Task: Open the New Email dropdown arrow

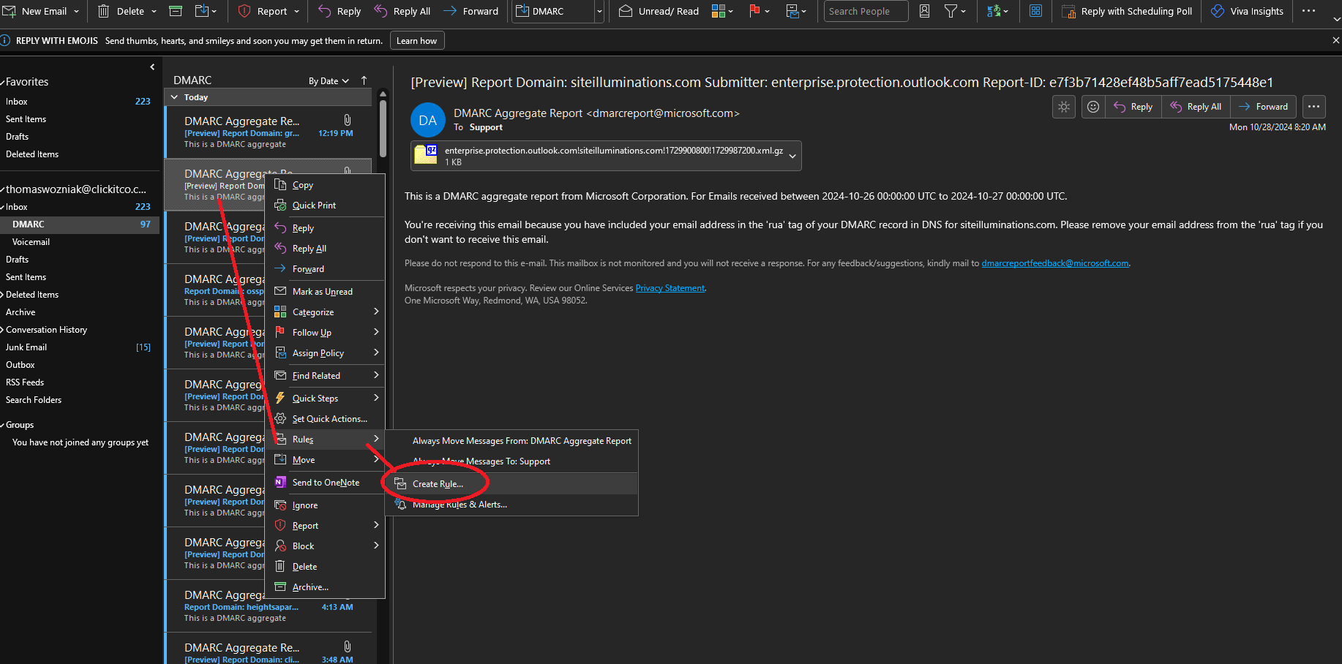Action: tap(76, 11)
